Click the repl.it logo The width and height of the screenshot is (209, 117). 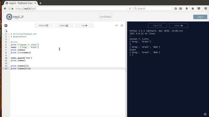click(15, 17)
